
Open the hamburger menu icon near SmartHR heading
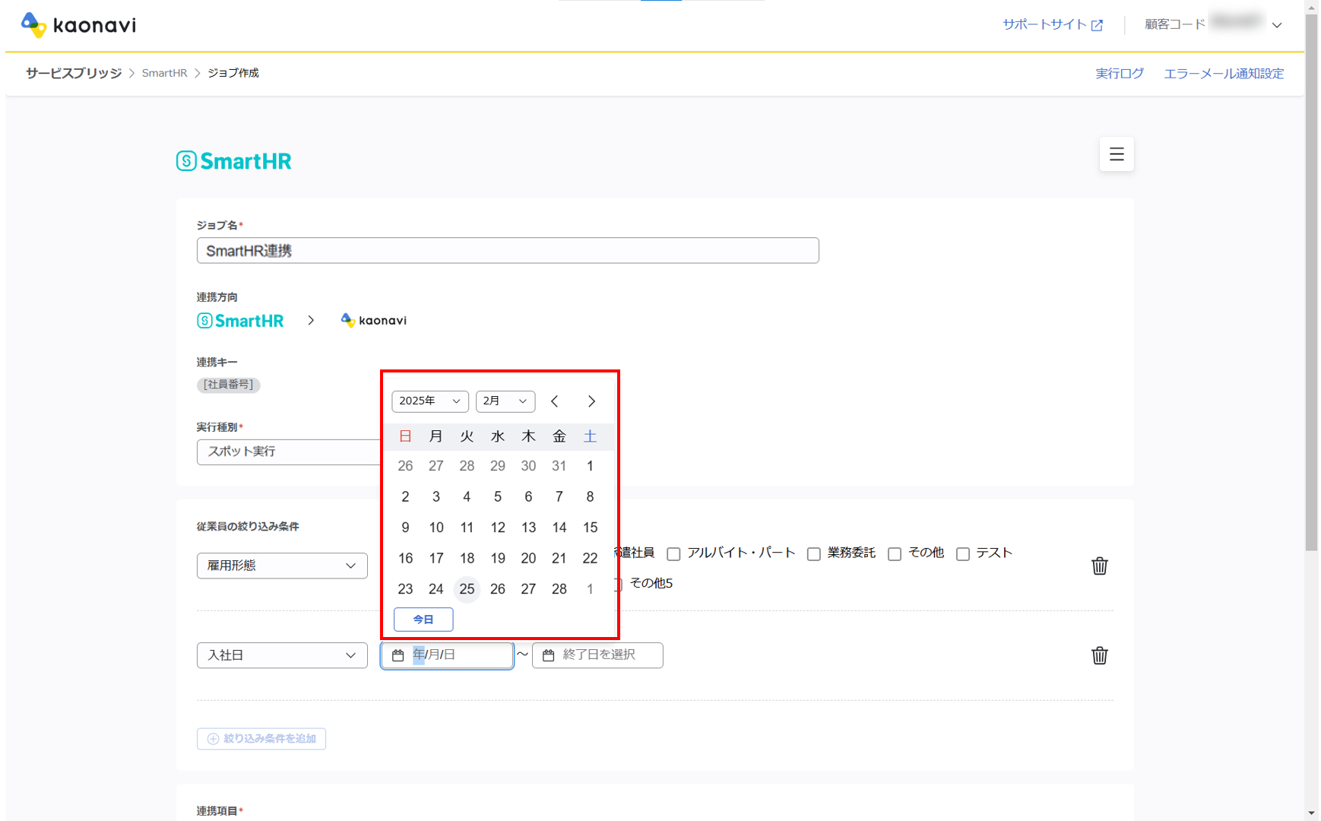pos(1117,154)
